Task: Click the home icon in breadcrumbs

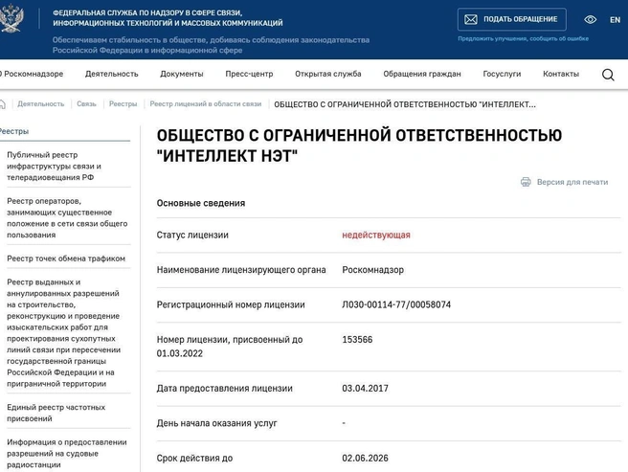Action: tap(3, 104)
